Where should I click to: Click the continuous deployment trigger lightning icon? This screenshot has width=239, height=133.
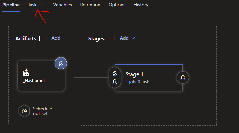pos(61,63)
